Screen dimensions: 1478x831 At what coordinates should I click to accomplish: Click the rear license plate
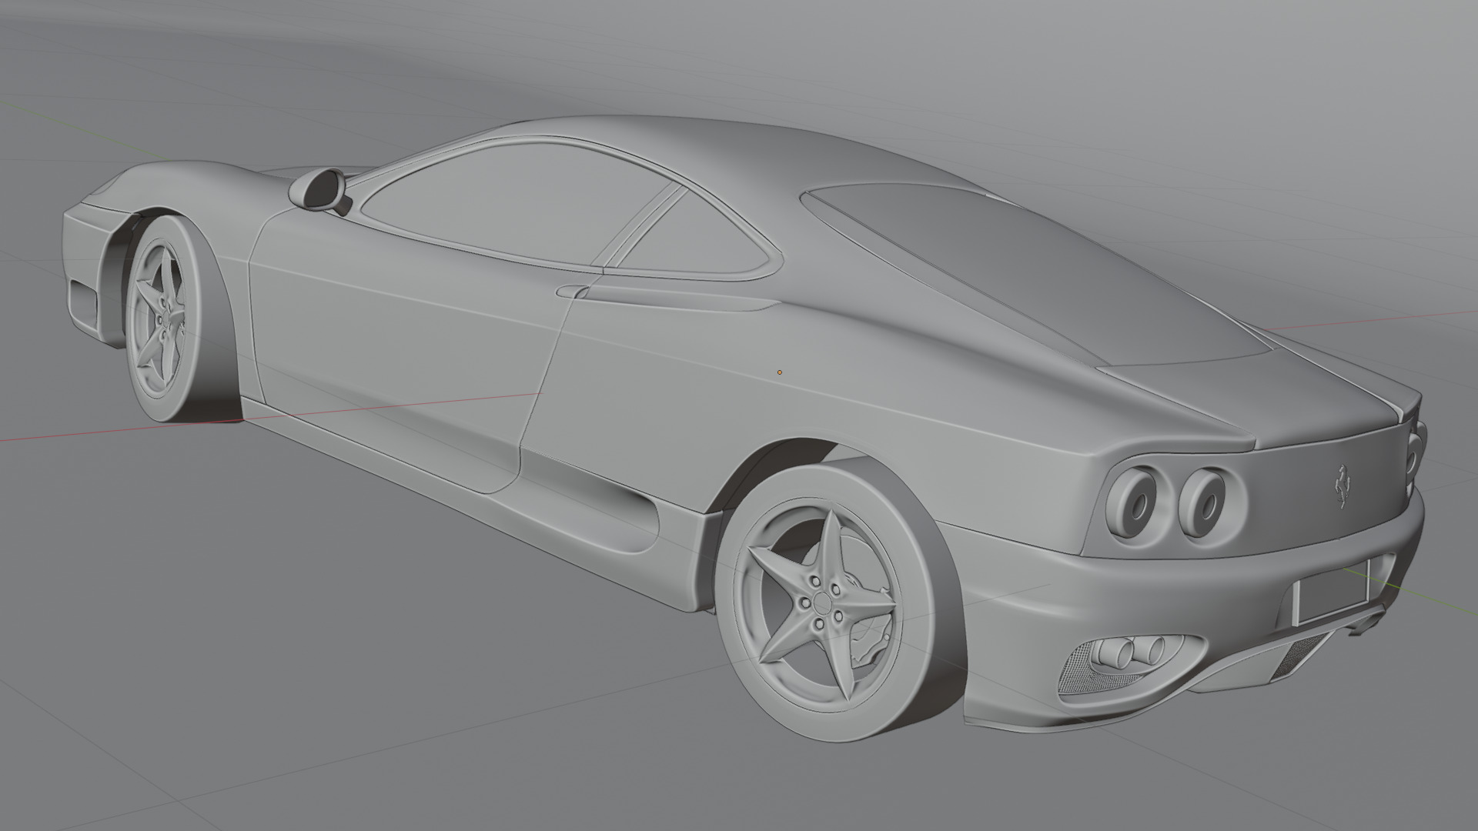click(1333, 592)
